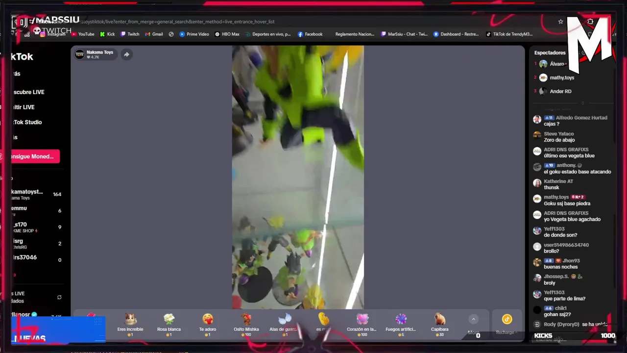Send the Capibara gift

point(439,325)
